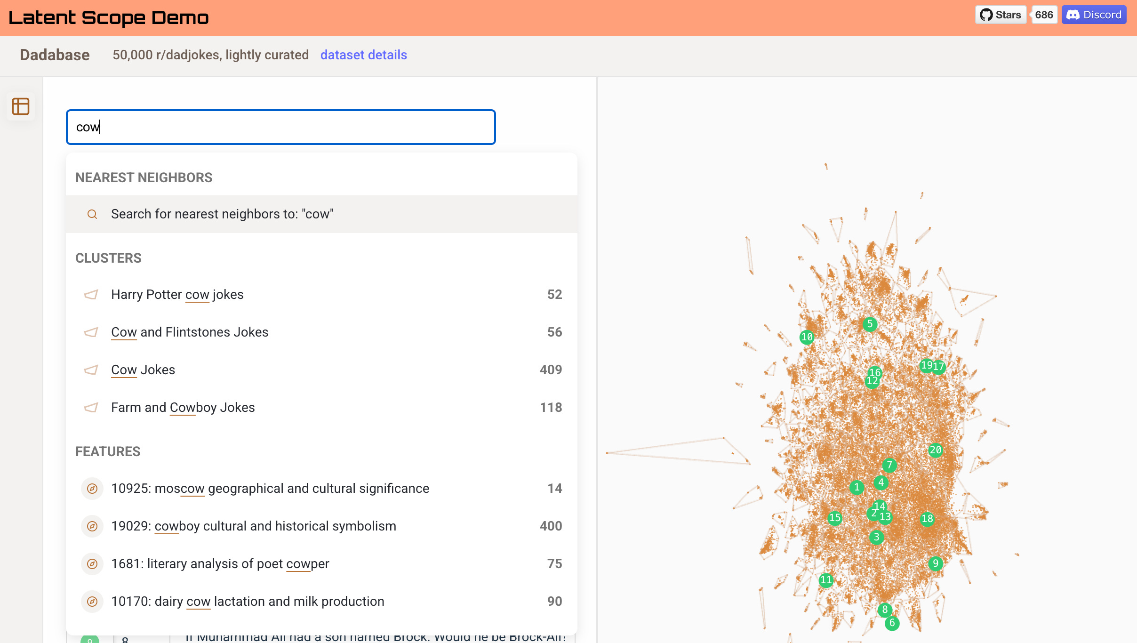
Task: Click the table view sidebar icon
Action: pyautogui.click(x=21, y=106)
